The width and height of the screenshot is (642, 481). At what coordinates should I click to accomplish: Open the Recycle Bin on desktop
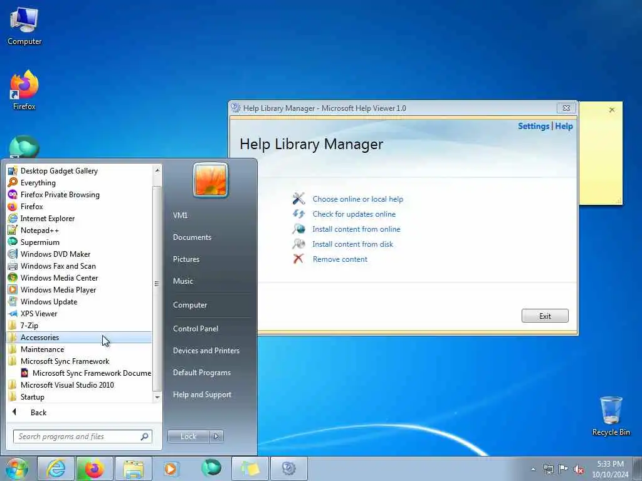click(611, 416)
